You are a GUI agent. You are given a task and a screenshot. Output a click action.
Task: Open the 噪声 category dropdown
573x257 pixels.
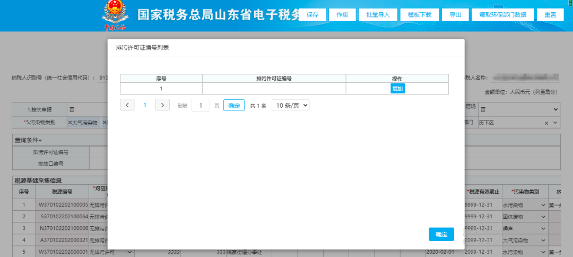point(524,228)
